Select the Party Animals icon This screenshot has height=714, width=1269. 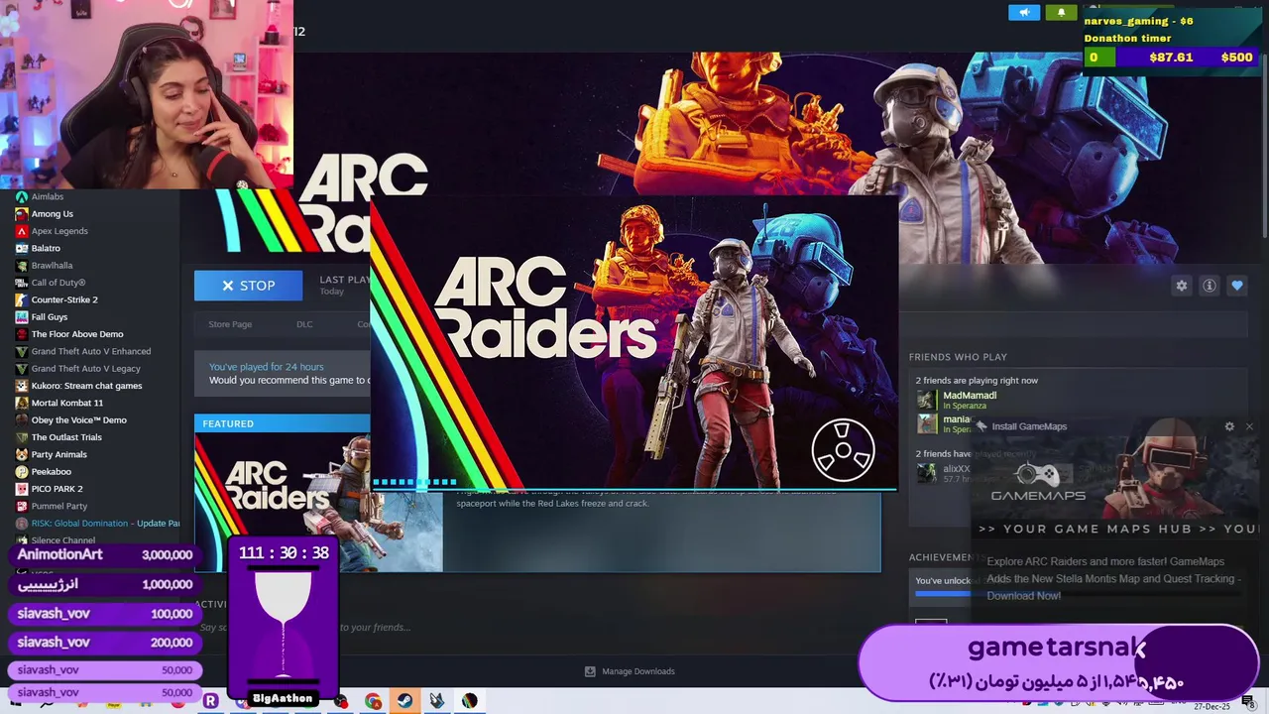(x=21, y=454)
